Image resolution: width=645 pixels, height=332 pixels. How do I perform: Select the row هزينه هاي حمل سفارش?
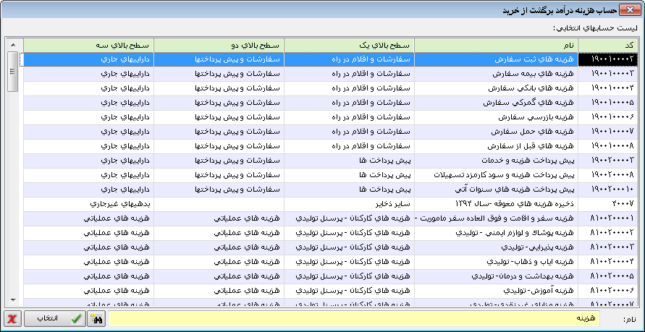click(x=496, y=132)
